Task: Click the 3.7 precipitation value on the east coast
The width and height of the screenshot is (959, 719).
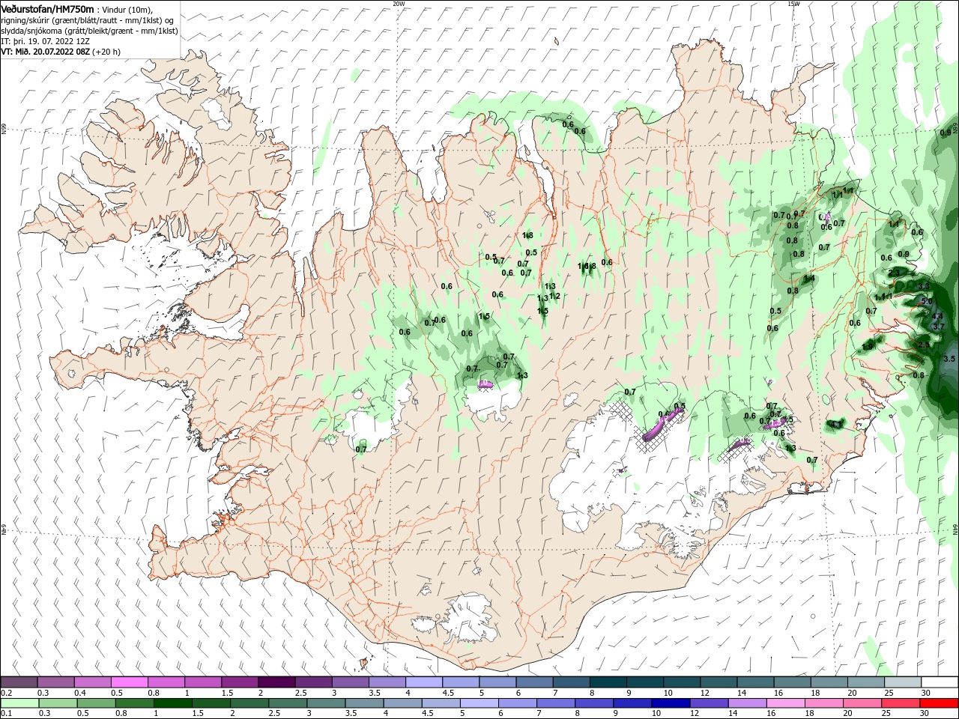Action: 938,327
